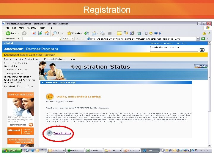The image size is (214, 161).
Task: Refresh the page using the green arrows icon
Action: (40, 33)
